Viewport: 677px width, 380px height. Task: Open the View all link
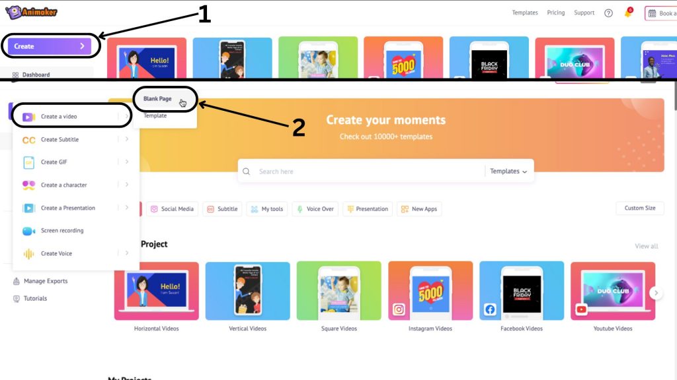coord(647,246)
